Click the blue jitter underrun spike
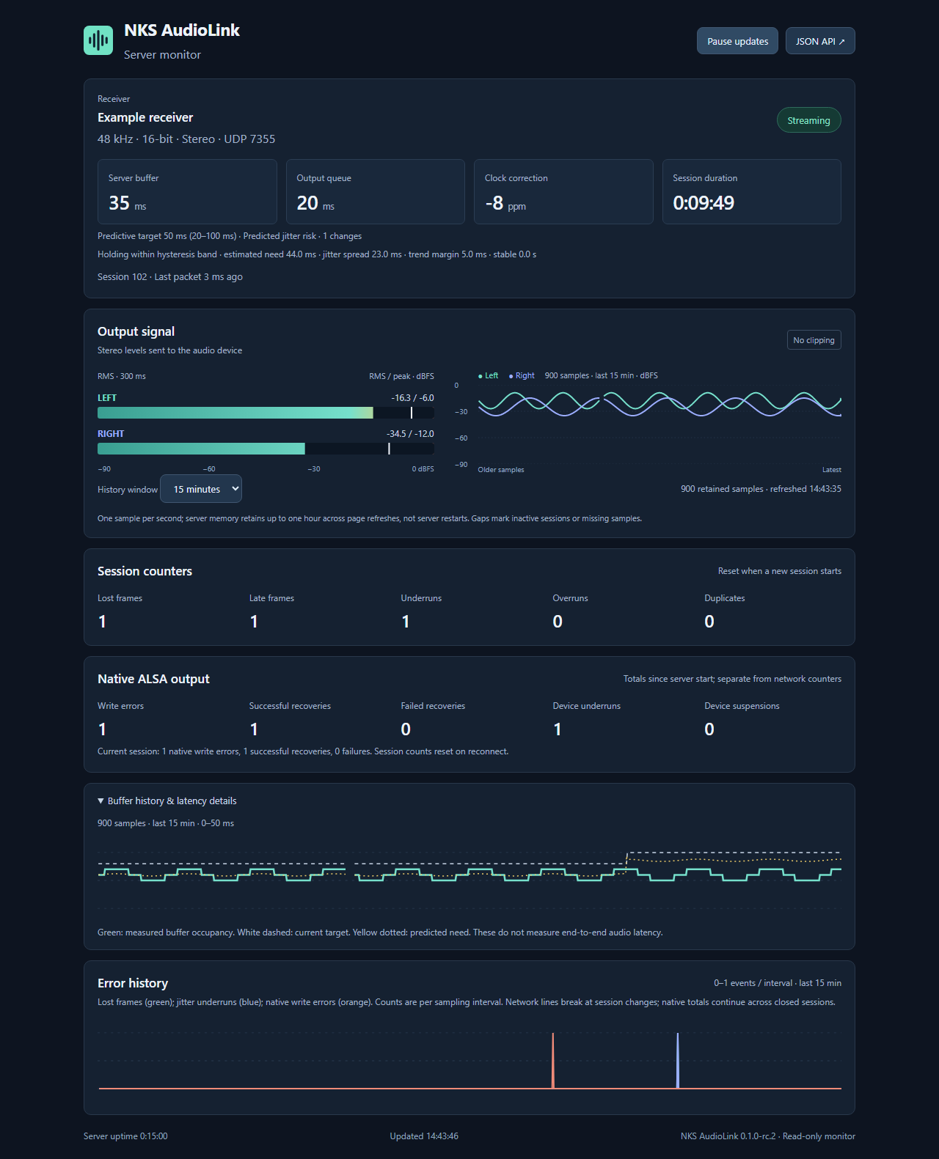Screen dimensions: 939x1159 pyautogui.click(x=678, y=1061)
